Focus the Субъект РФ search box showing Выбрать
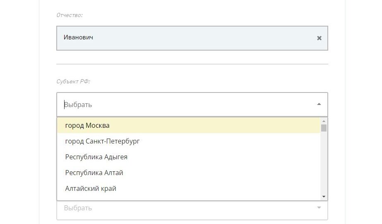Image resolution: width=382 pixels, height=224 pixels. coord(192,105)
